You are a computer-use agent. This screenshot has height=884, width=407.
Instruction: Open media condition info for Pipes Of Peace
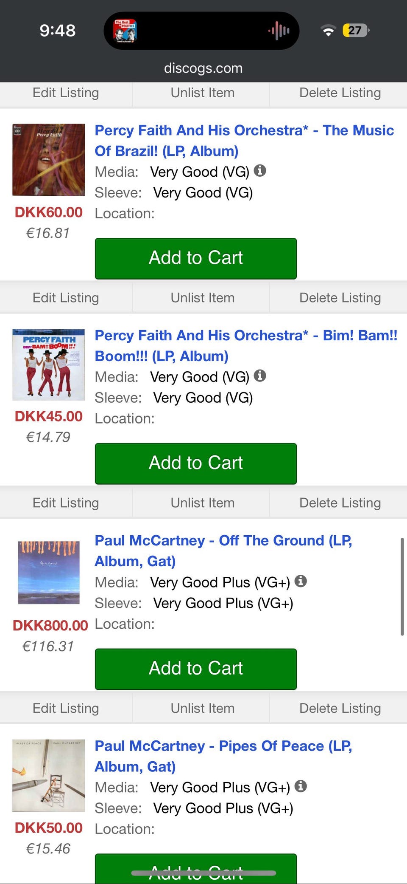[x=301, y=786]
